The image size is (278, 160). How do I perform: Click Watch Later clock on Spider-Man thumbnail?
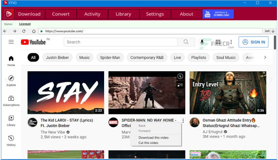(180, 76)
